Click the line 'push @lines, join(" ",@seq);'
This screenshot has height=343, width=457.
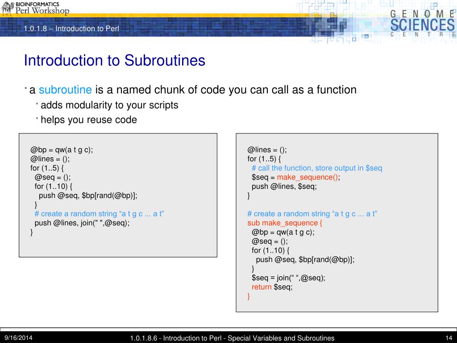(82, 223)
